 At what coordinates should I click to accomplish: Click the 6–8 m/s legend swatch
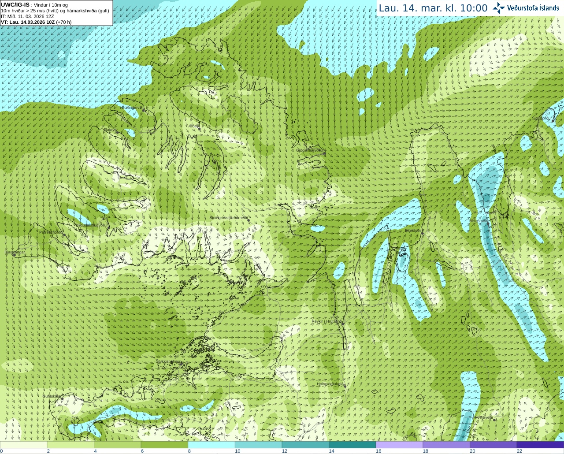[x=164, y=445]
